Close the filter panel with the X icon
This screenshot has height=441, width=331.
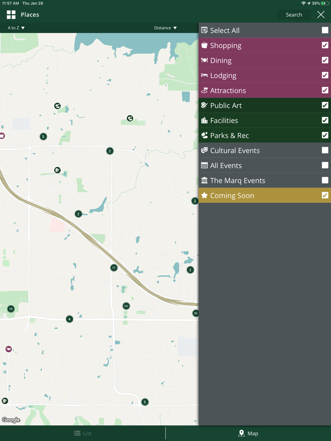[x=321, y=15]
